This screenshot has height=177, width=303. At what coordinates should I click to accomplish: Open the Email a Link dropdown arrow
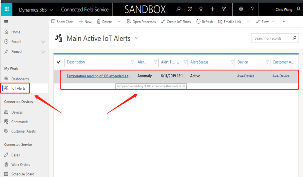coord(248,22)
